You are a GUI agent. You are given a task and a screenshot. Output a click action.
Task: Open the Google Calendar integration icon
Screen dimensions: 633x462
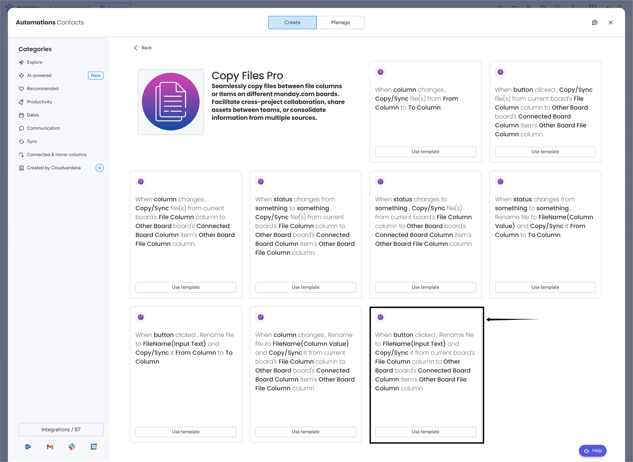[x=94, y=447]
